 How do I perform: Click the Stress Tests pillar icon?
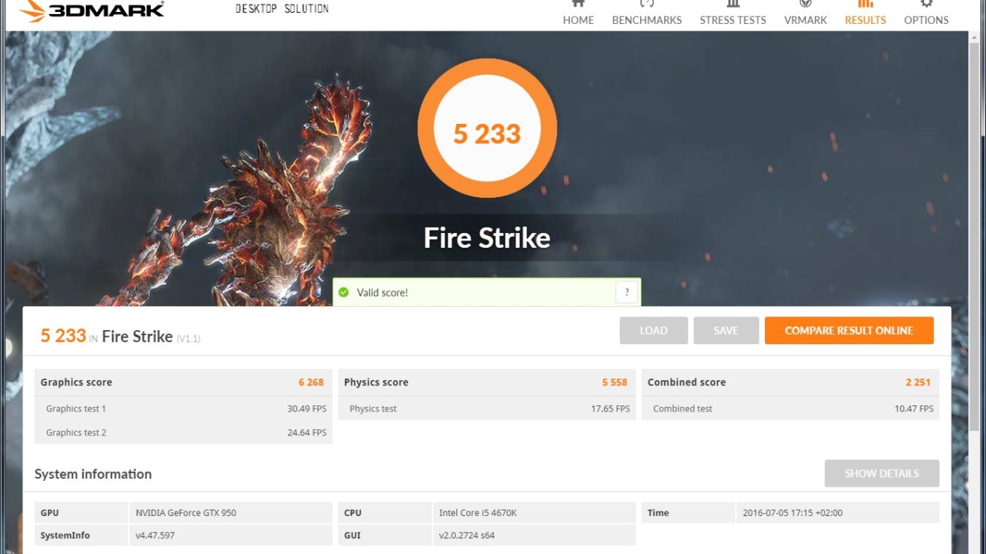733,3
